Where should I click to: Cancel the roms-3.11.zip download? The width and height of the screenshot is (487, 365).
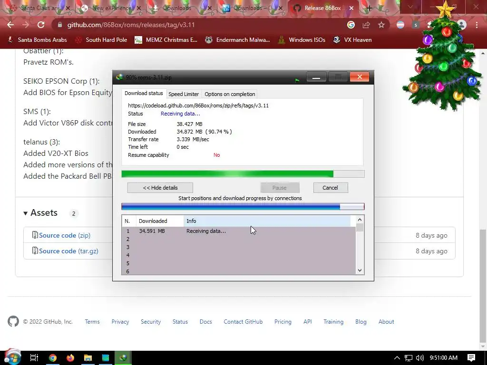coord(331,188)
